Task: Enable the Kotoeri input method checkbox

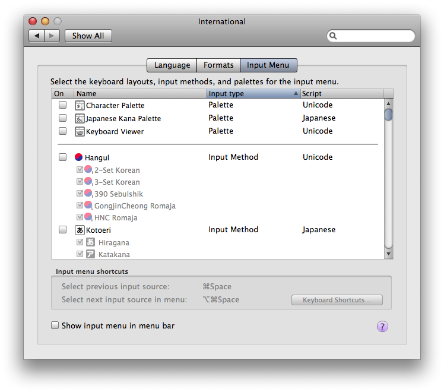Action: [62, 229]
